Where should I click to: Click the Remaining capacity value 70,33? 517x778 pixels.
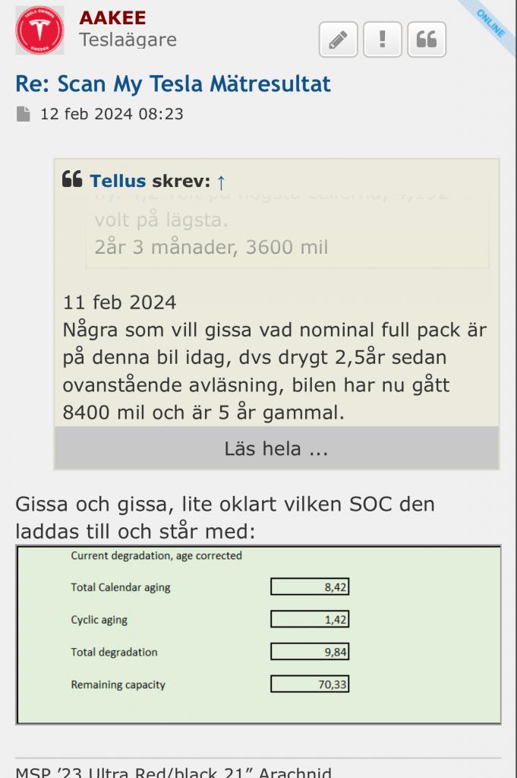click(x=310, y=685)
